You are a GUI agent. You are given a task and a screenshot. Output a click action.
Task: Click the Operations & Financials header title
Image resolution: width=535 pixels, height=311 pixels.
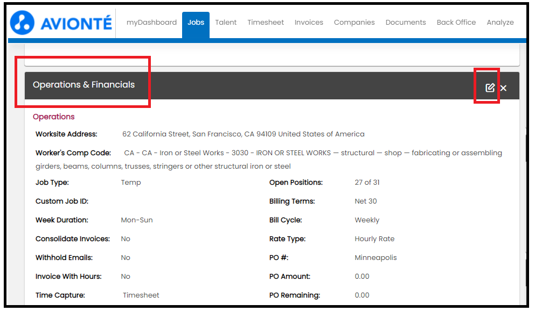[x=84, y=85]
